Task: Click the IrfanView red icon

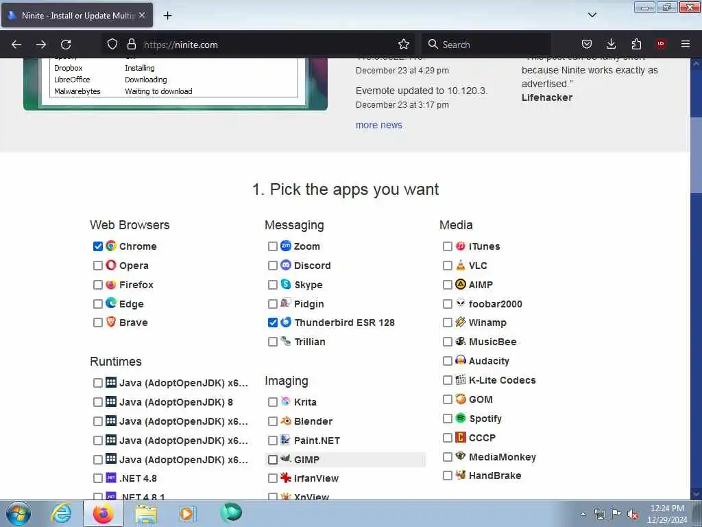Action: (x=286, y=478)
